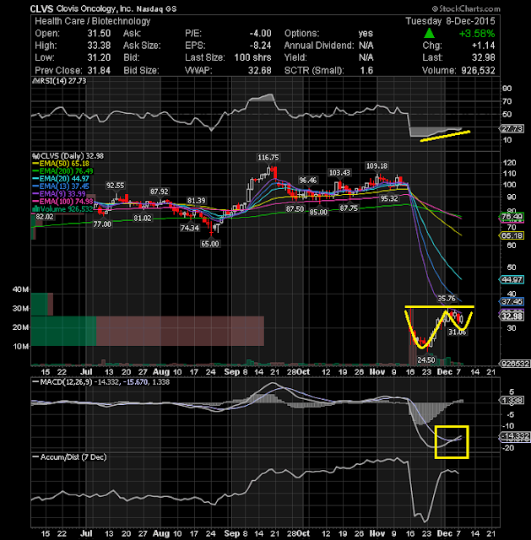Click the green up-arrow change indicator
Viewport: 531px width, 540px height.
tap(429, 34)
